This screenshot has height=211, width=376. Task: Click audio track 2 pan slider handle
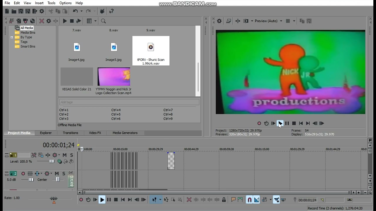(x=58, y=180)
